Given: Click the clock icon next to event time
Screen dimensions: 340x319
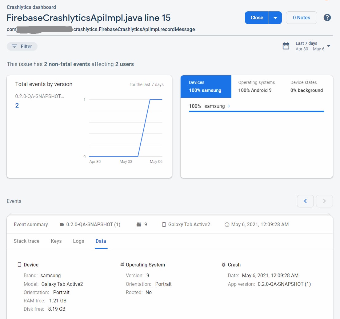Looking at the screenshot, I should point(227,225).
